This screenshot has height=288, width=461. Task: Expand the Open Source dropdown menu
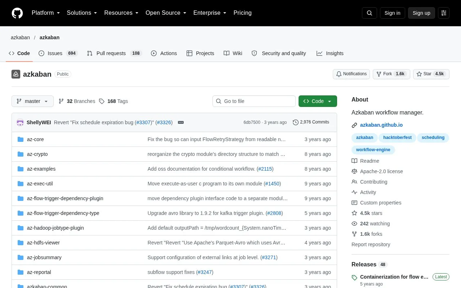[166, 13]
